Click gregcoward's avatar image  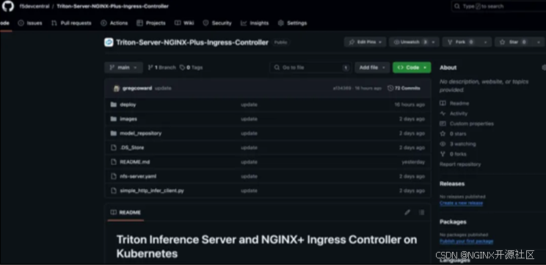point(116,89)
